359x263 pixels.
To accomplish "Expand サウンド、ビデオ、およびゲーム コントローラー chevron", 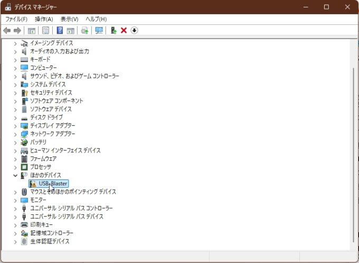I will (x=15, y=76).
